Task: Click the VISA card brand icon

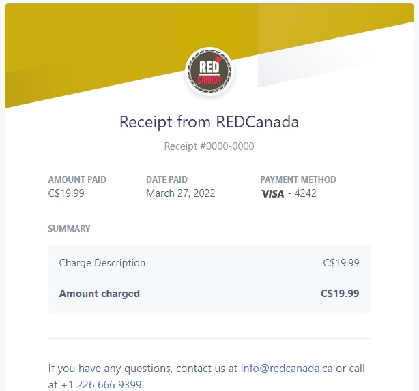Action: pos(272,193)
